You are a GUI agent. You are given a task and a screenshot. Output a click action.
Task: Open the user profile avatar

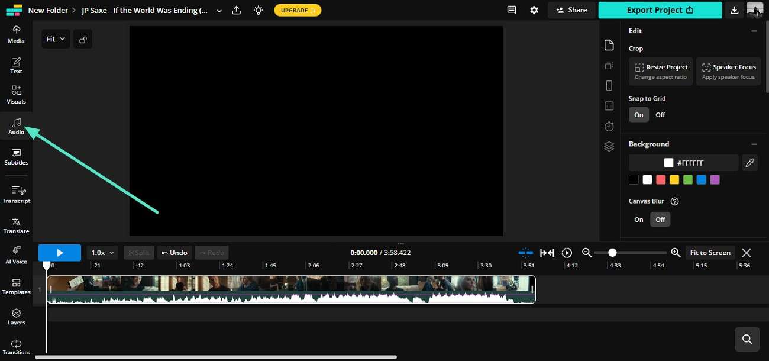point(754,10)
